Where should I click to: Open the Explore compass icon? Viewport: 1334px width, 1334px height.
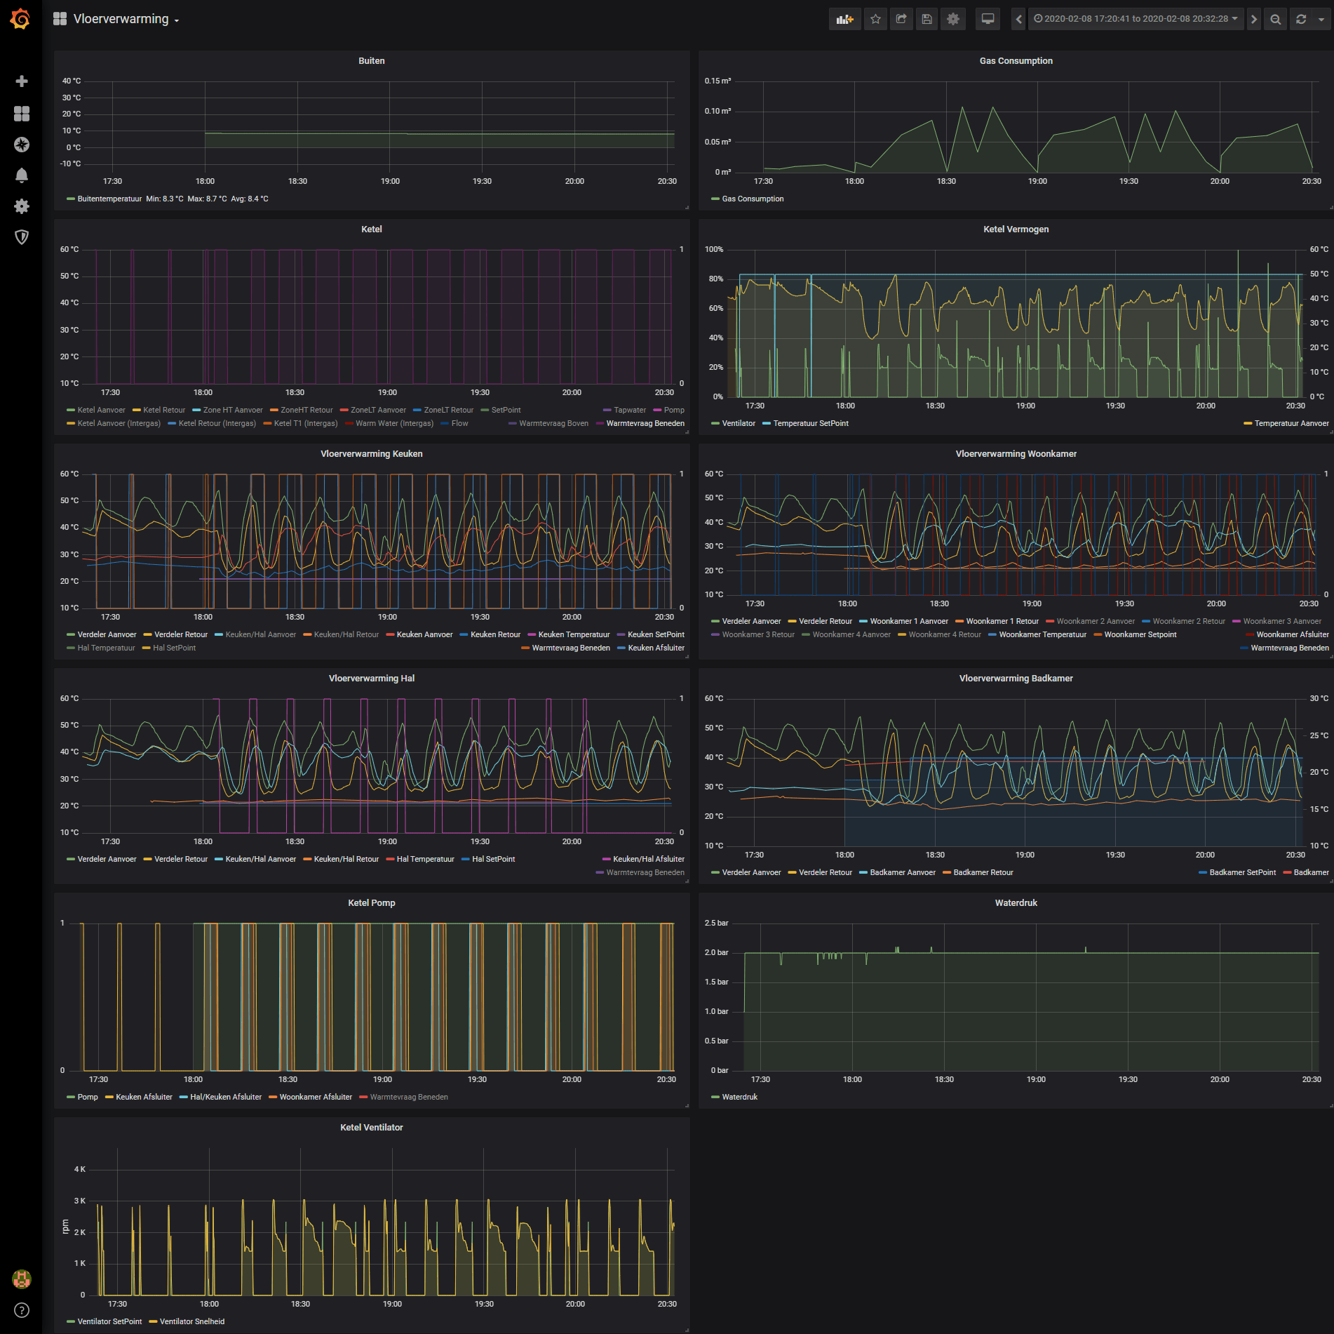click(x=22, y=145)
